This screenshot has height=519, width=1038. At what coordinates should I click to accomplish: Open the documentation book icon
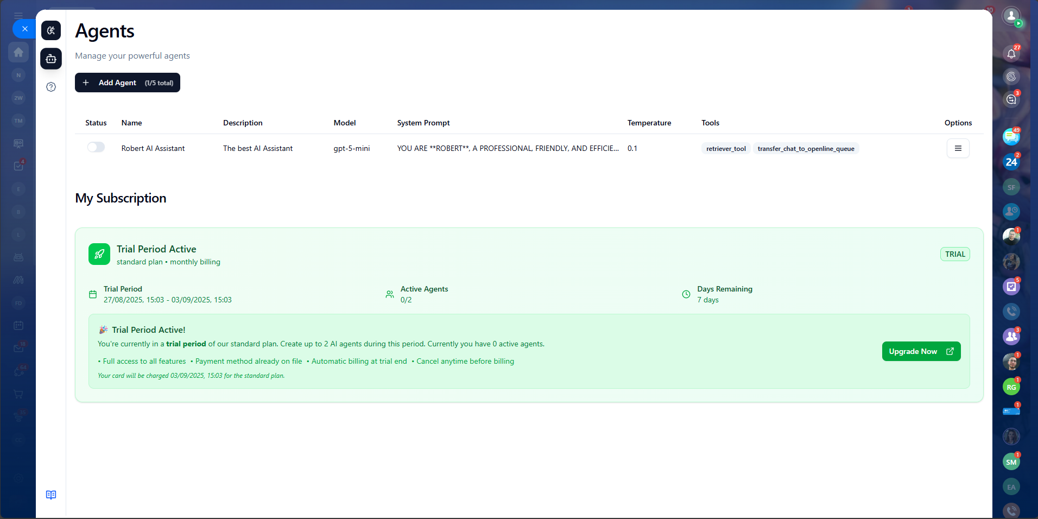coord(51,495)
